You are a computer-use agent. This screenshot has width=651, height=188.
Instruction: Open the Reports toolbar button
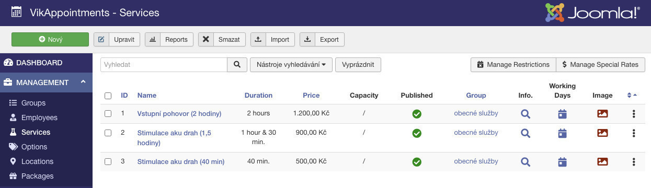click(169, 39)
